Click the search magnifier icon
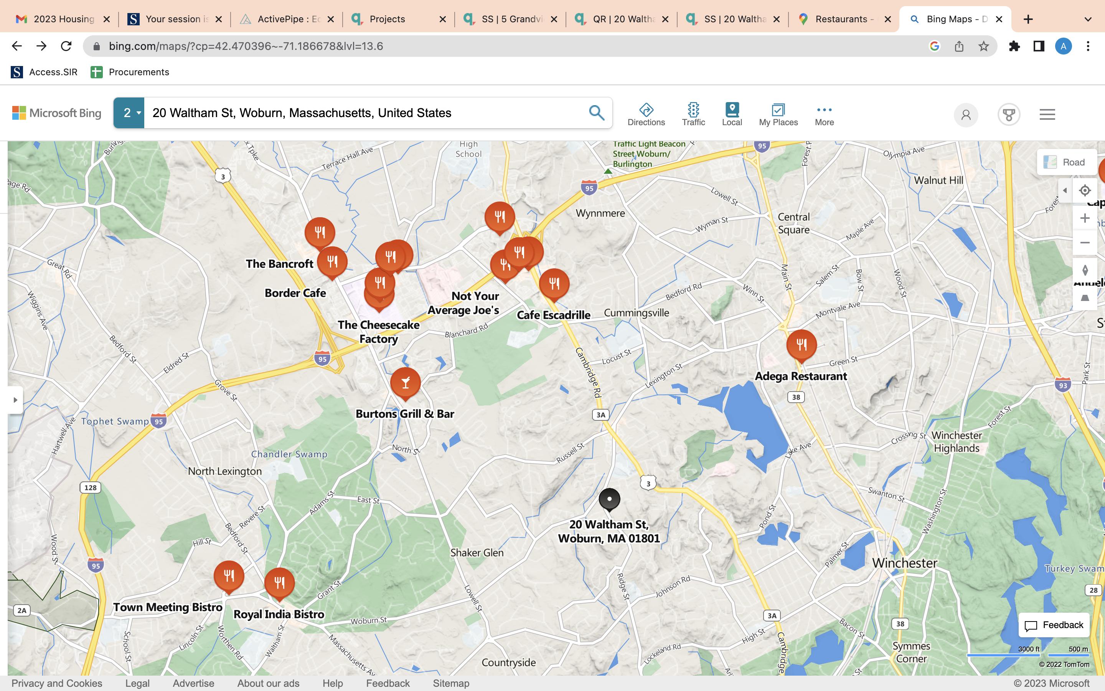The height and width of the screenshot is (691, 1105). pos(596,112)
